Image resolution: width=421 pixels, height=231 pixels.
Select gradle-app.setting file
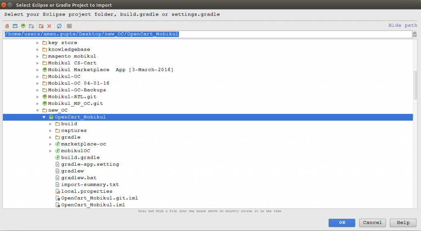pos(90,164)
